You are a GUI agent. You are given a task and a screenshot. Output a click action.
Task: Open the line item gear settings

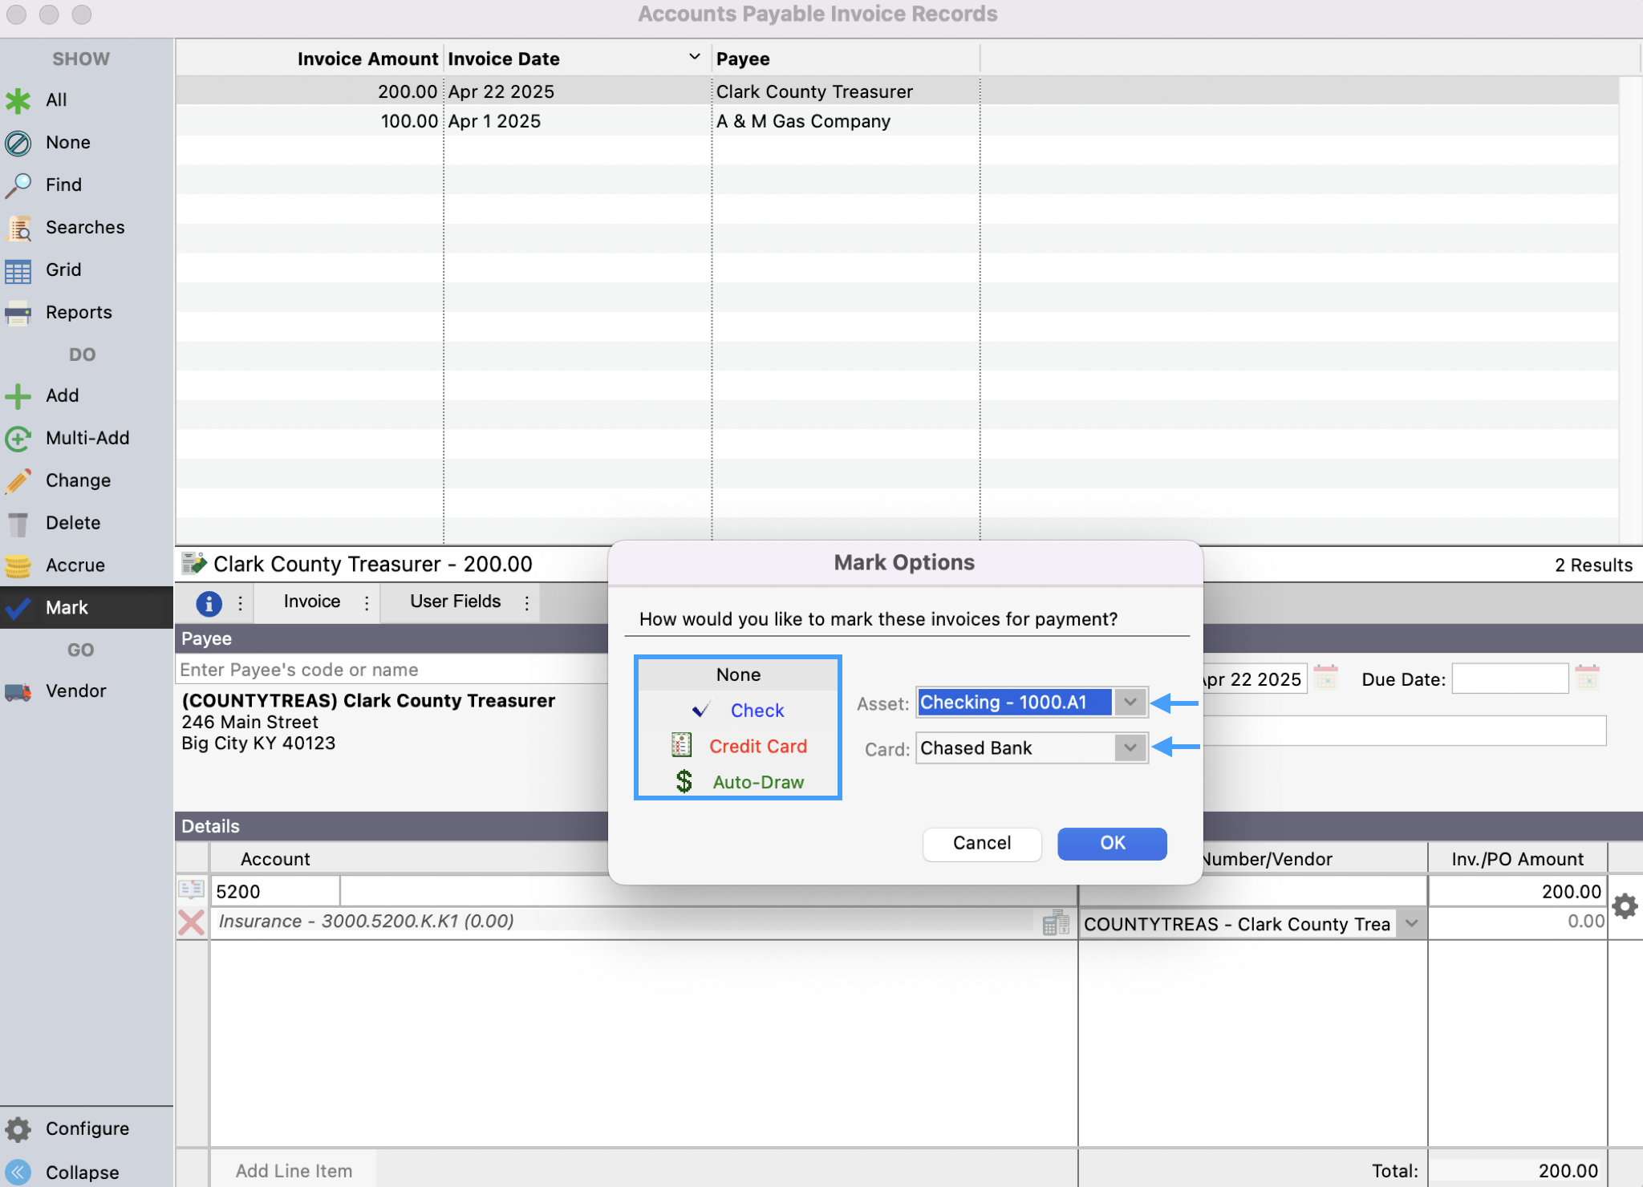(1625, 906)
